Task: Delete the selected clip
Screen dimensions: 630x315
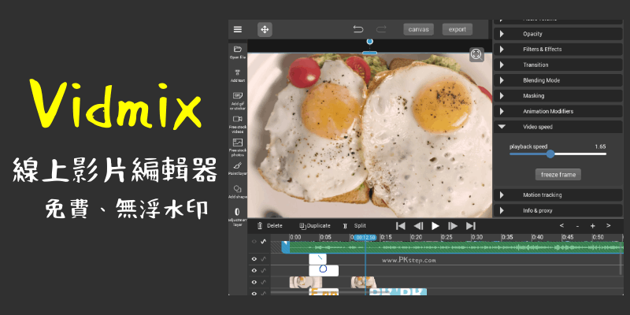Action: pyautogui.click(x=270, y=226)
